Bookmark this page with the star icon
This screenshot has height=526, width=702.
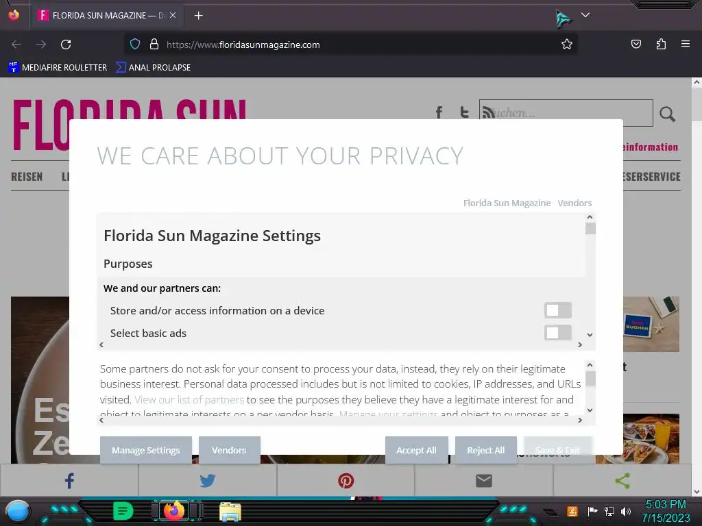pos(567,45)
